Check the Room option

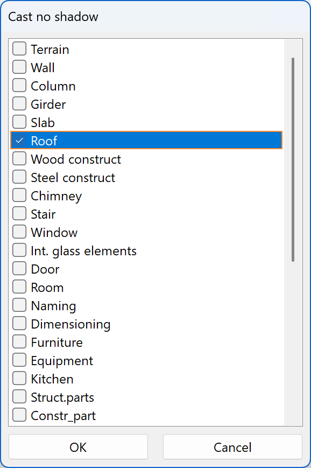point(19,287)
